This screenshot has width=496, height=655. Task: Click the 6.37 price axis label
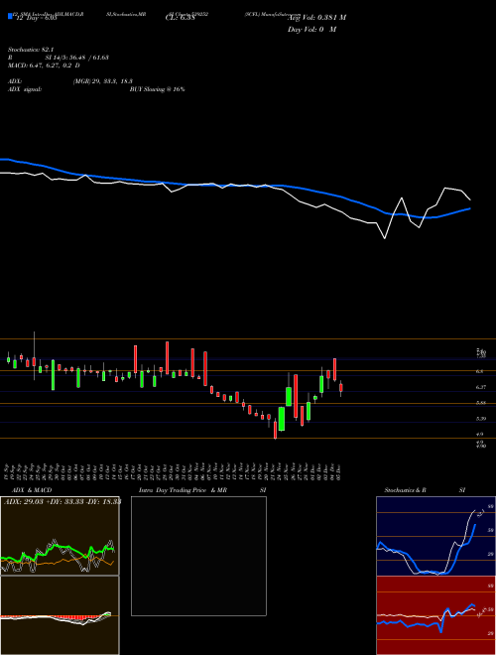480,387
